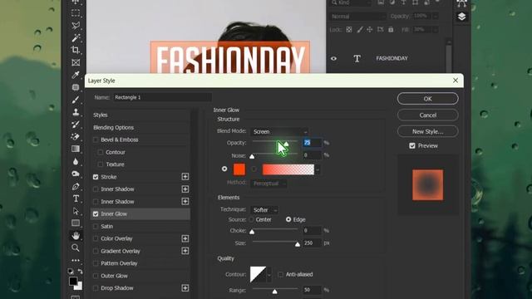
Task: Select the Clone Stamp tool
Action: coord(76,112)
